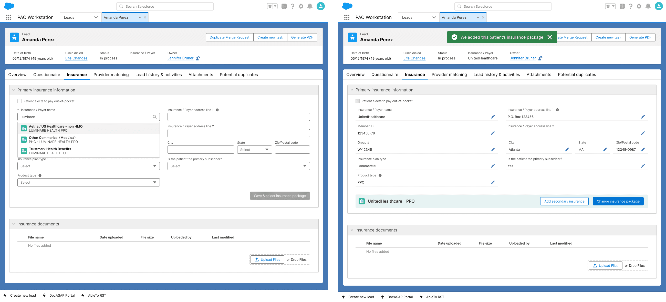Screen dimensions: 666x302
Task: Switch to Questionnaire tab in left window
Action: 47,75
